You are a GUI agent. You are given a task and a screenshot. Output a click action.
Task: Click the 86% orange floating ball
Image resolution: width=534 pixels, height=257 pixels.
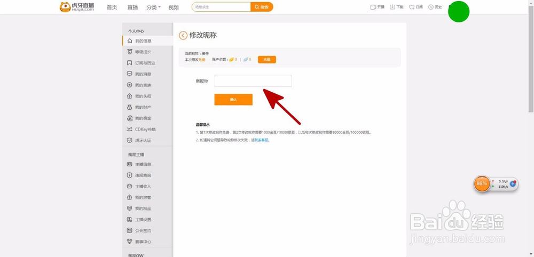tap(482, 183)
